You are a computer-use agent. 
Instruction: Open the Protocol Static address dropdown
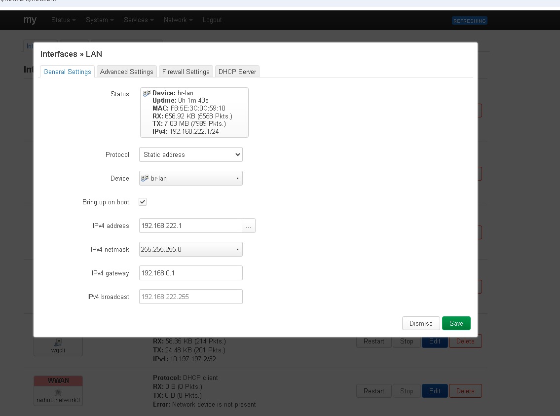pyautogui.click(x=191, y=154)
